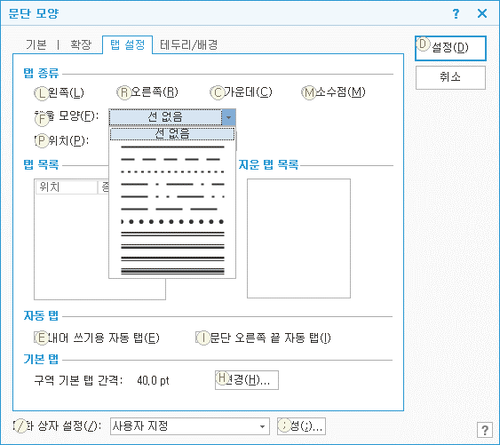Choose 선 없음 in the open list

coord(172,133)
